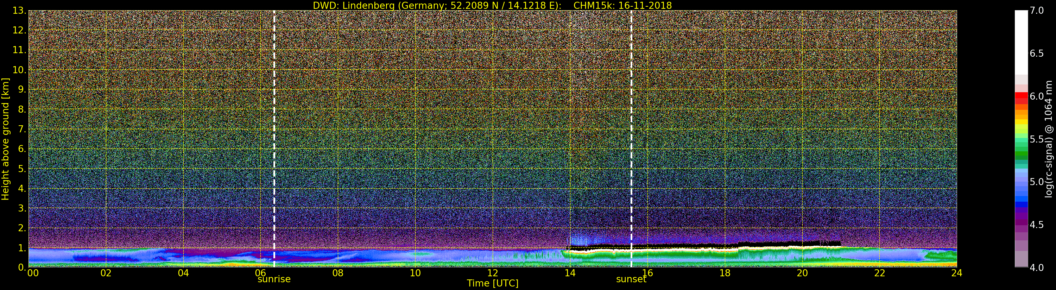Click the '6.5' colorbar tick value
The height and width of the screenshot is (290, 1056).
point(1036,54)
